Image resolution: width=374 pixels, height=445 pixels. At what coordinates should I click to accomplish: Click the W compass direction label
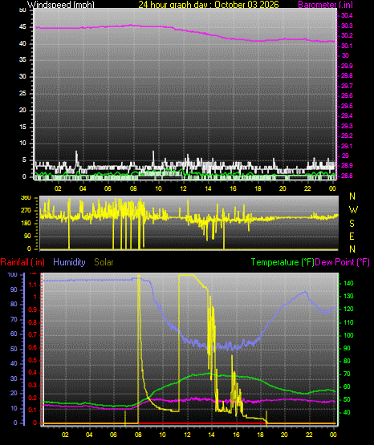click(x=353, y=210)
